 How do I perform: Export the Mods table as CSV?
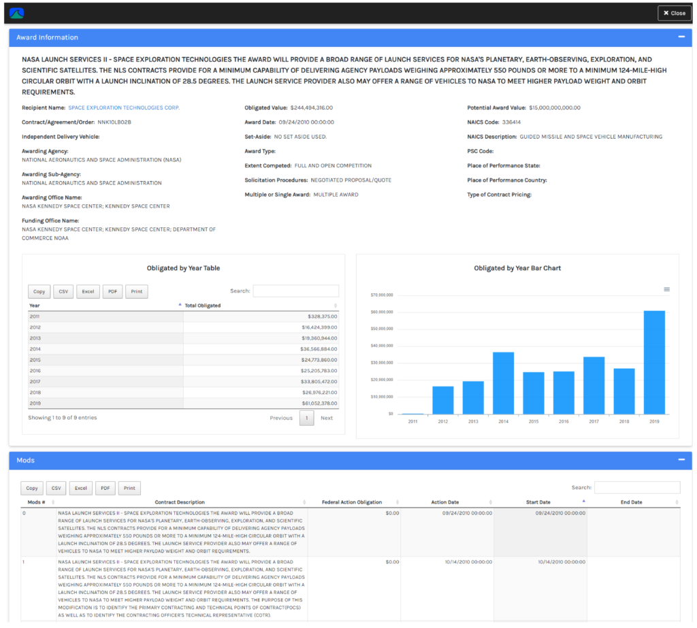[56, 488]
